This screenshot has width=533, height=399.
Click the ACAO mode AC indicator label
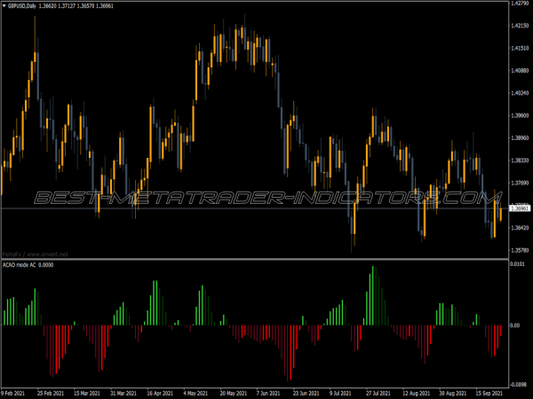tap(21, 264)
